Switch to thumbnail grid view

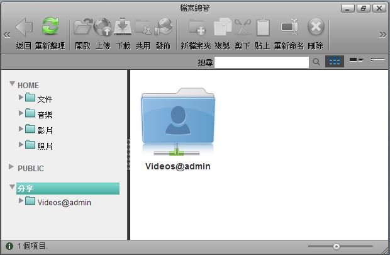[335, 62]
